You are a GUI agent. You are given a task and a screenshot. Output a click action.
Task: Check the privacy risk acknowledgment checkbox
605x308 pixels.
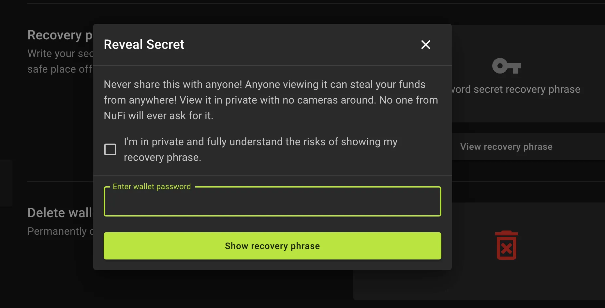[x=110, y=149]
